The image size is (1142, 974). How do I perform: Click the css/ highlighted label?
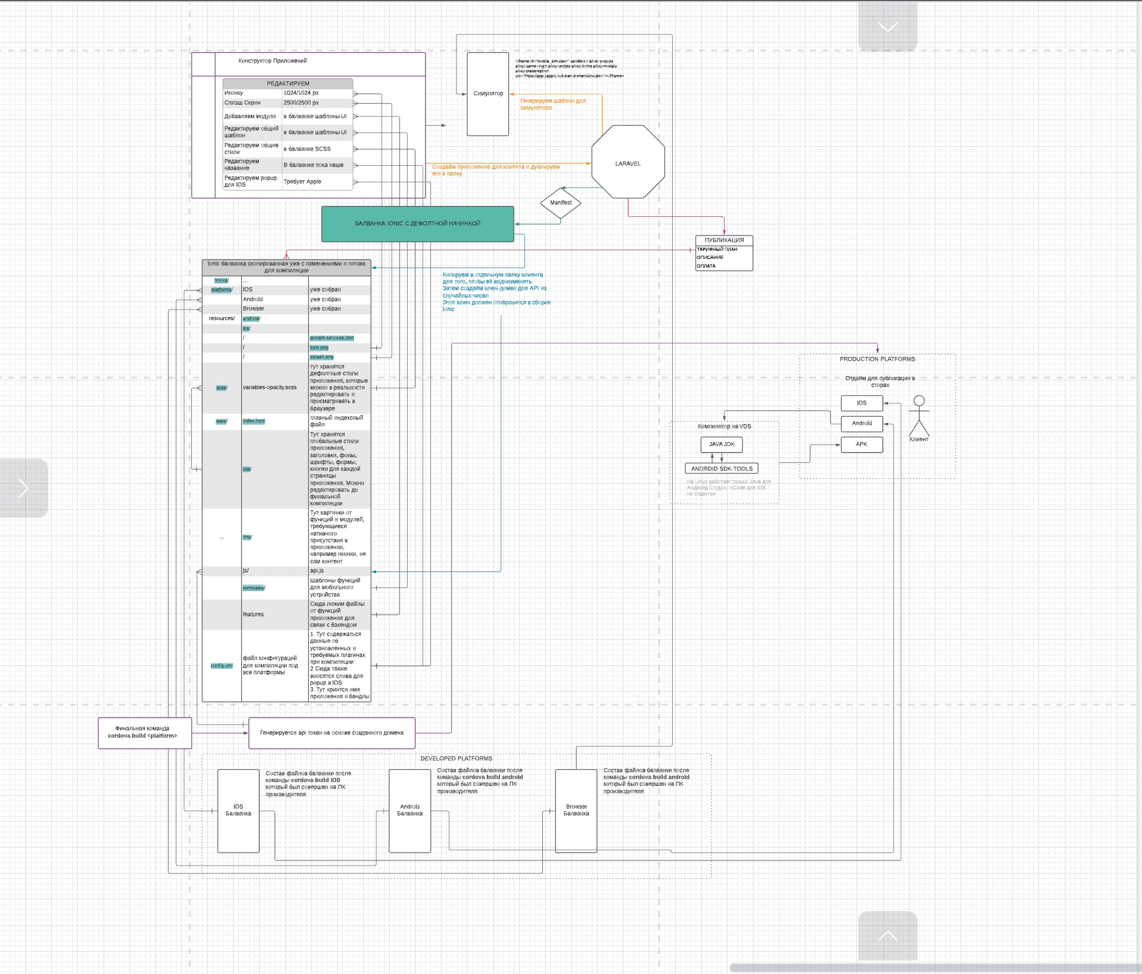click(x=247, y=469)
